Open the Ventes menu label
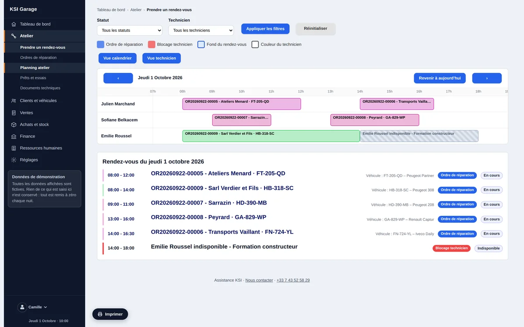Viewport: 524px width, 327px height. (x=27, y=112)
